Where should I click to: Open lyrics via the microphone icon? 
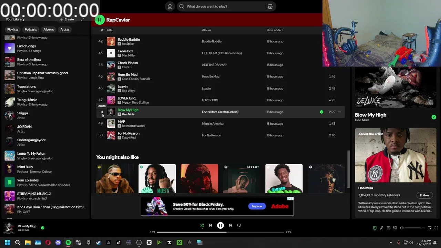click(381, 228)
